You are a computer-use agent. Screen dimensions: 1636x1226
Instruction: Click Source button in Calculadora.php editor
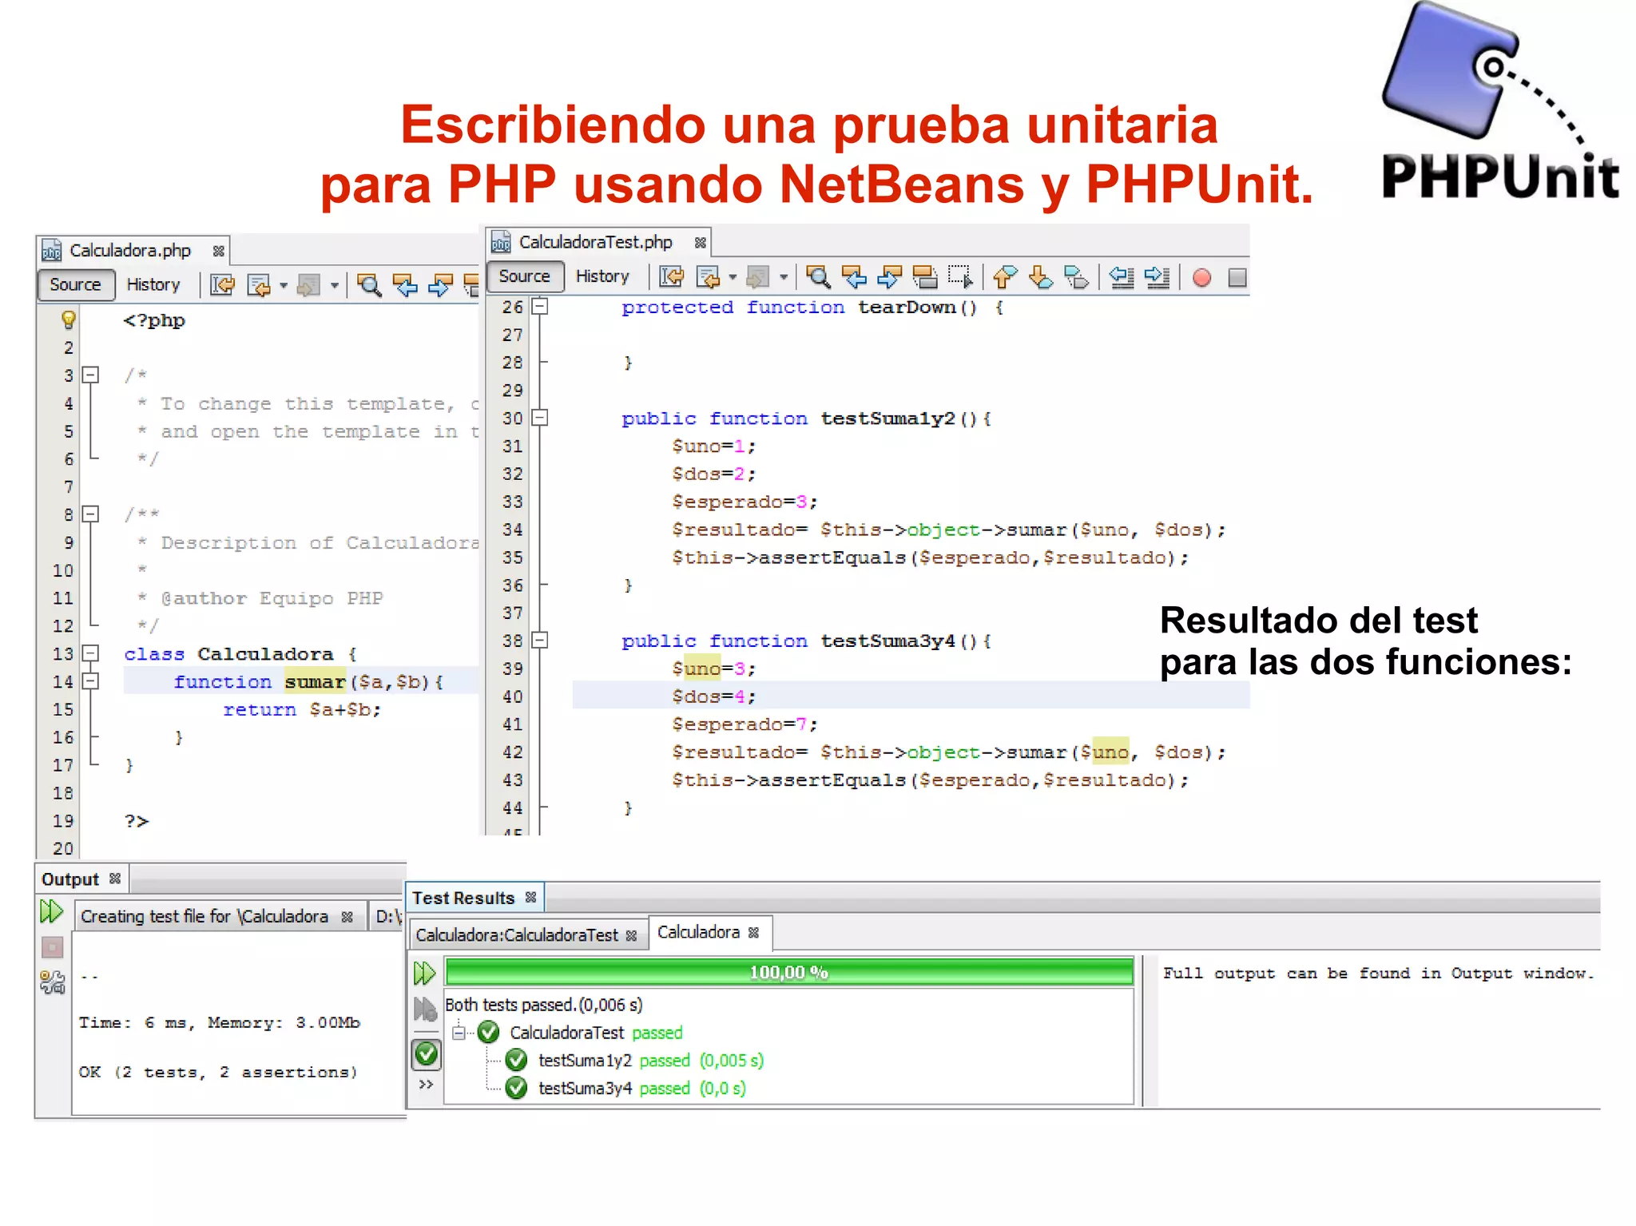[x=76, y=284]
